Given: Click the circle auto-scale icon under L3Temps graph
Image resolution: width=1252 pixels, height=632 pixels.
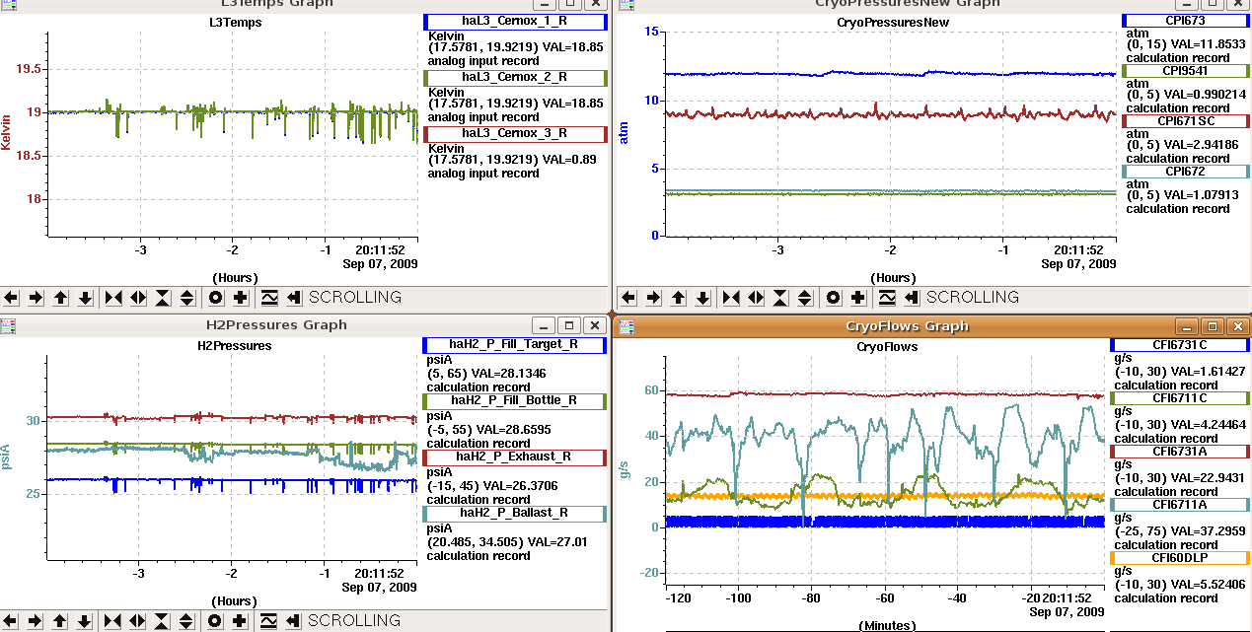Looking at the screenshot, I should pyautogui.click(x=215, y=297).
